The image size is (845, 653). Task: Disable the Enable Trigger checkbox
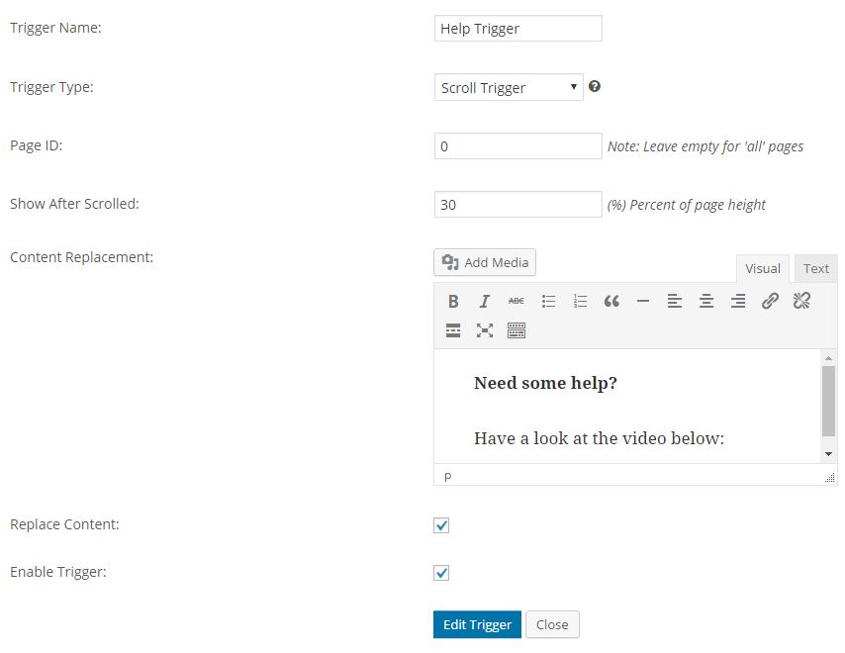tap(441, 573)
